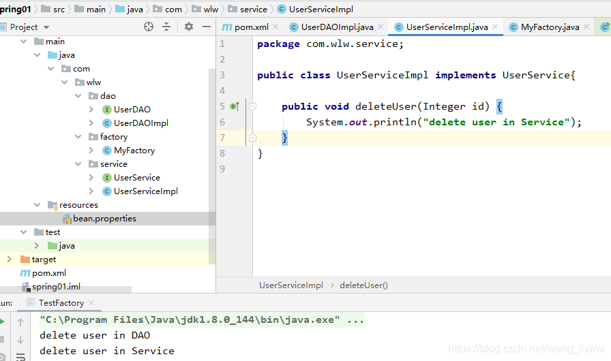The height and width of the screenshot is (361, 611).
Task: Collapse the test folder
Action: point(24,232)
